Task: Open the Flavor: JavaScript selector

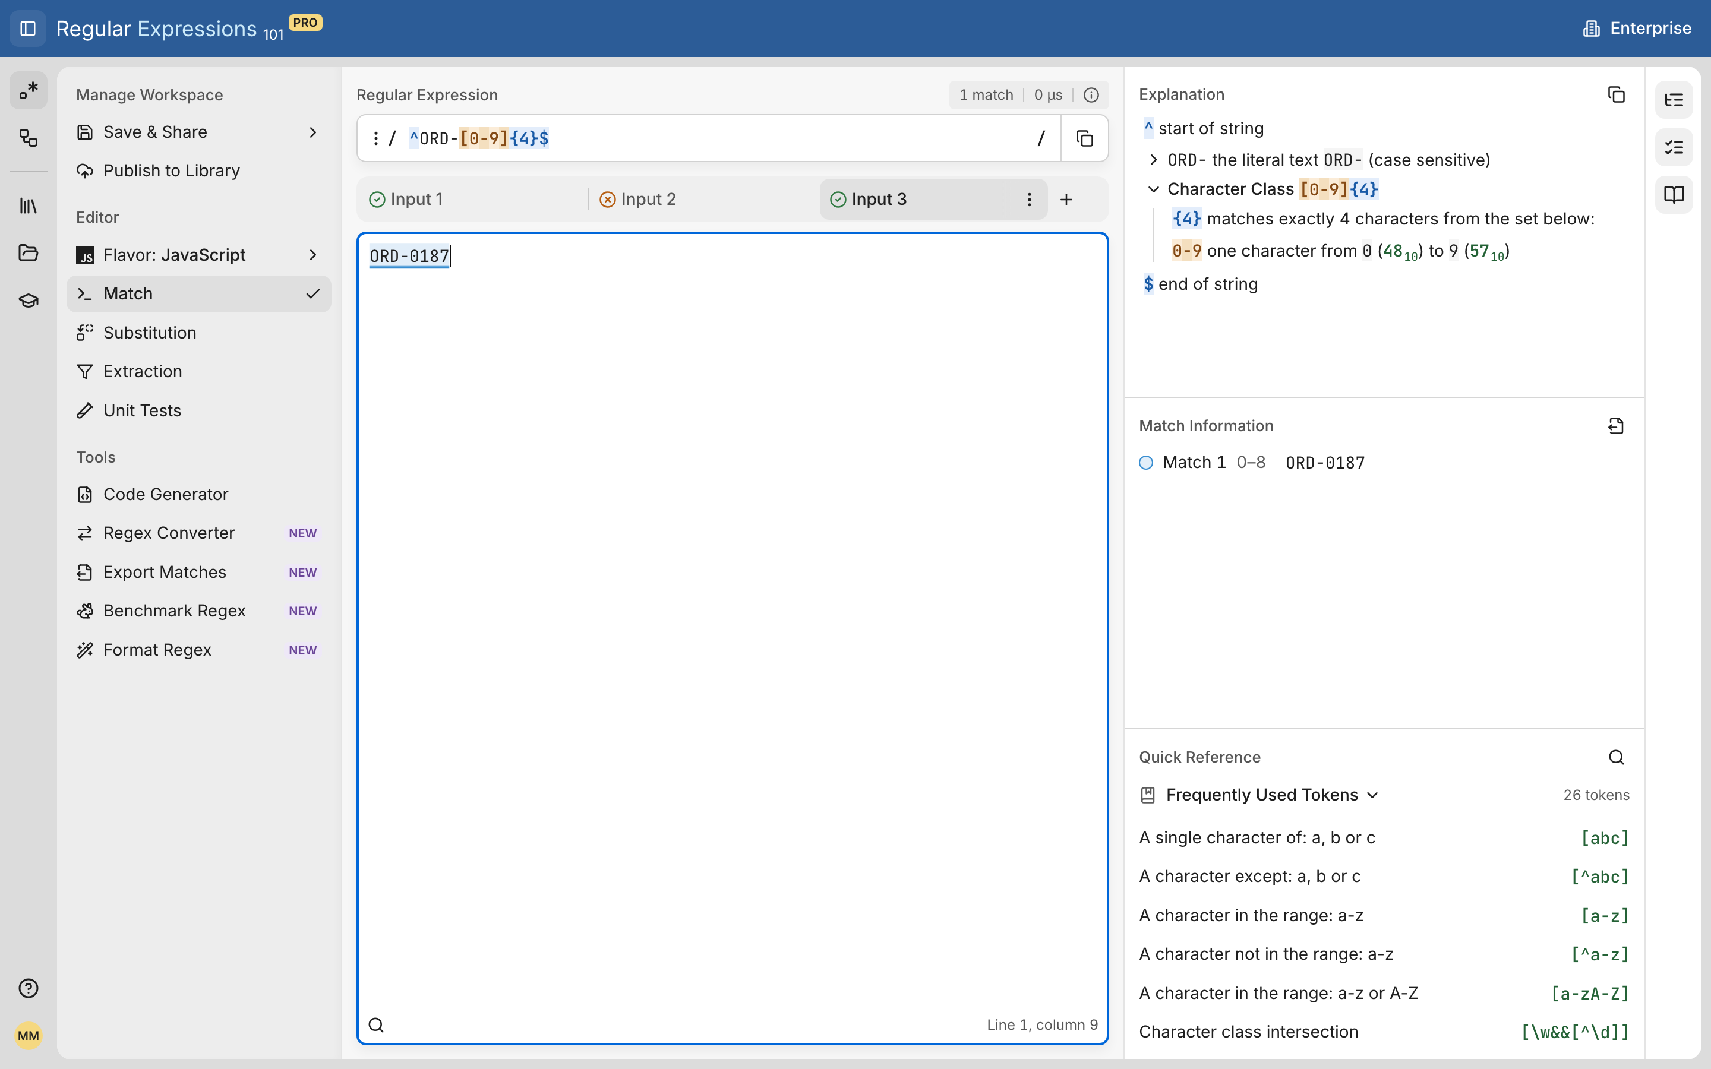Action: pos(198,255)
